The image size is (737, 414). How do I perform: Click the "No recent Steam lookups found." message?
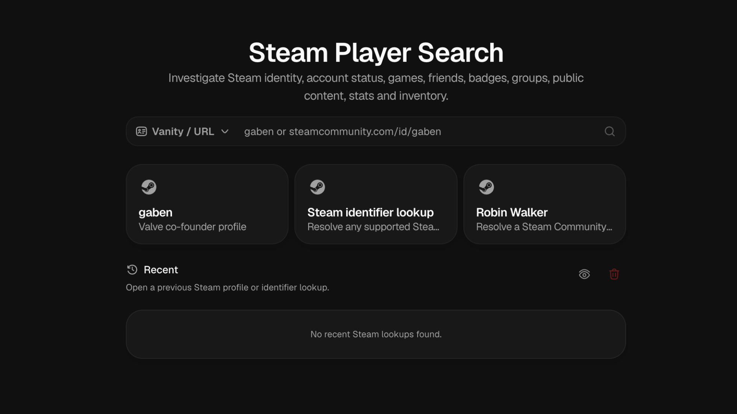tap(376, 334)
